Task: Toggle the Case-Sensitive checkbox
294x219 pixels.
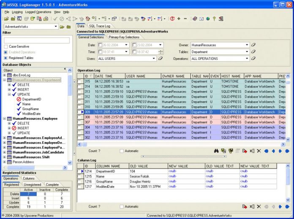Action: (x=6, y=46)
